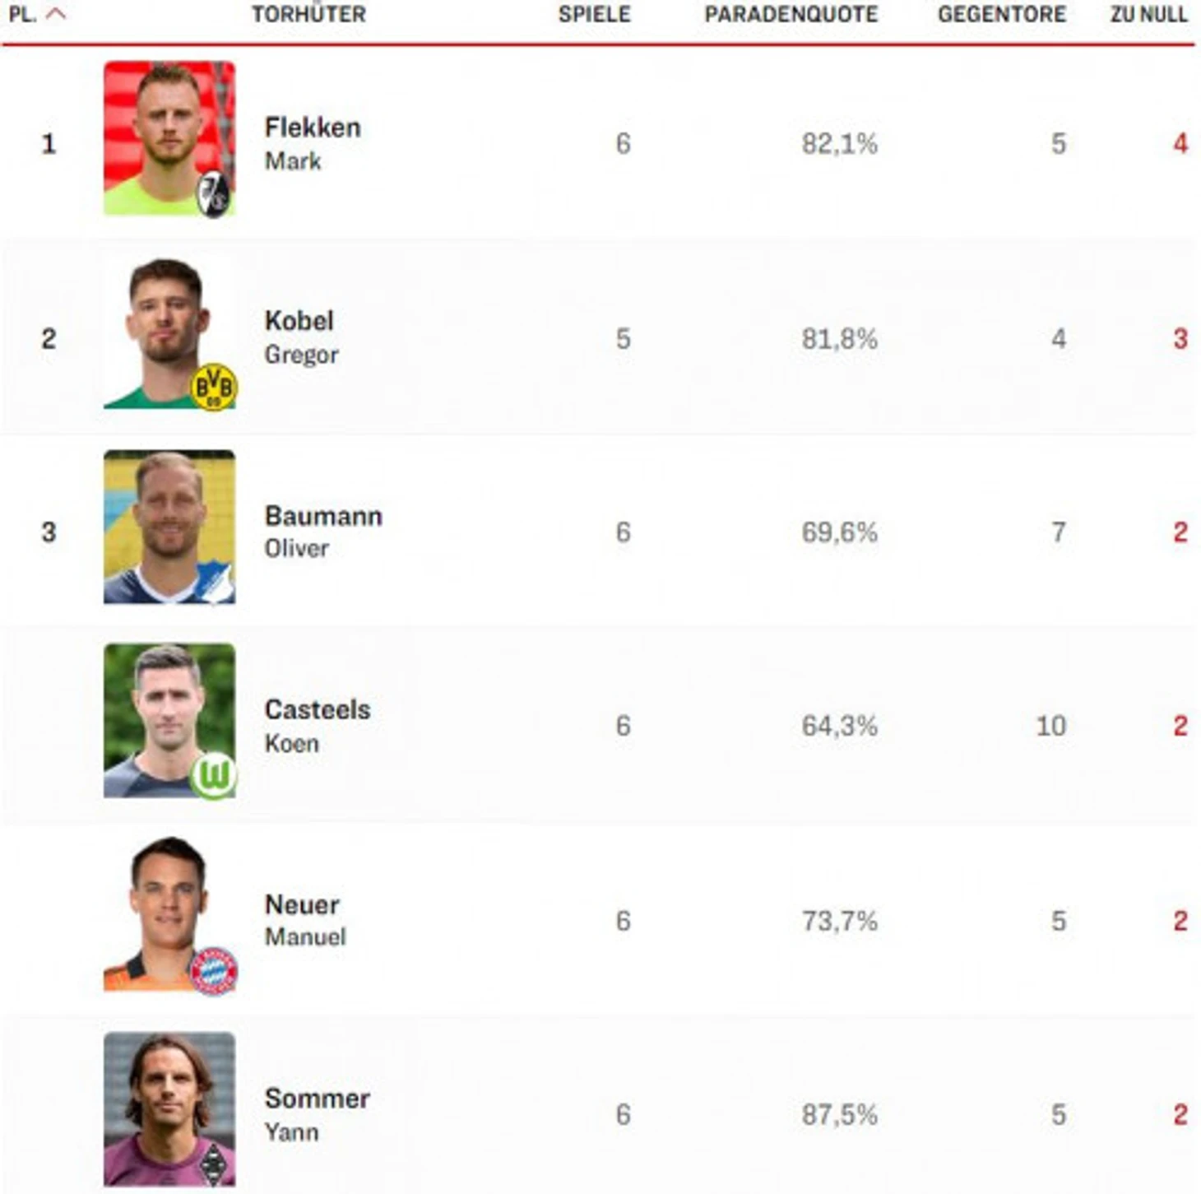The height and width of the screenshot is (1194, 1201).
Task: Click the BVB Dortmund club badge
Action: click(213, 387)
